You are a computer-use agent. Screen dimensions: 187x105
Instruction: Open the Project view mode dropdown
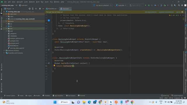click(x=9, y=9)
